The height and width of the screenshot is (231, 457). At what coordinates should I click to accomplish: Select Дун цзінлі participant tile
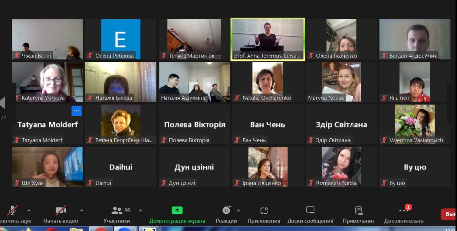point(194,167)
